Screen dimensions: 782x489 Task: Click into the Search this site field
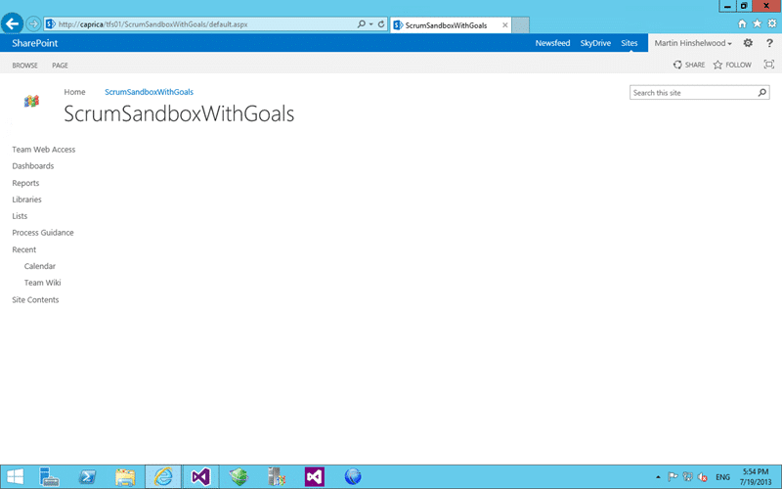[x=694, y=92]
